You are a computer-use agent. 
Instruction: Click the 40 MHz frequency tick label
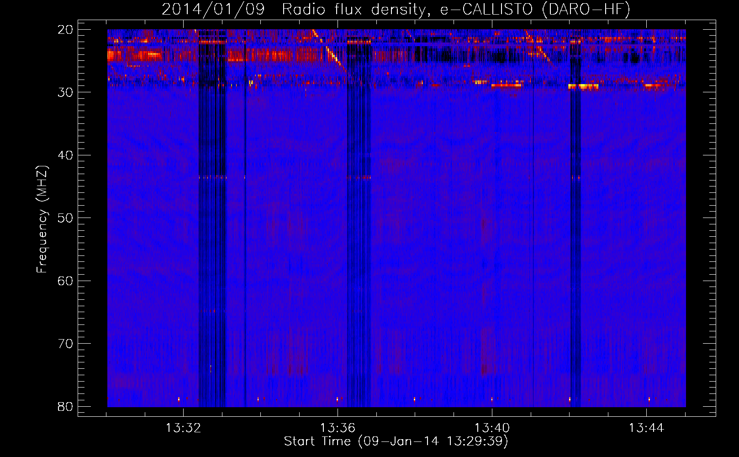[65, 155]
